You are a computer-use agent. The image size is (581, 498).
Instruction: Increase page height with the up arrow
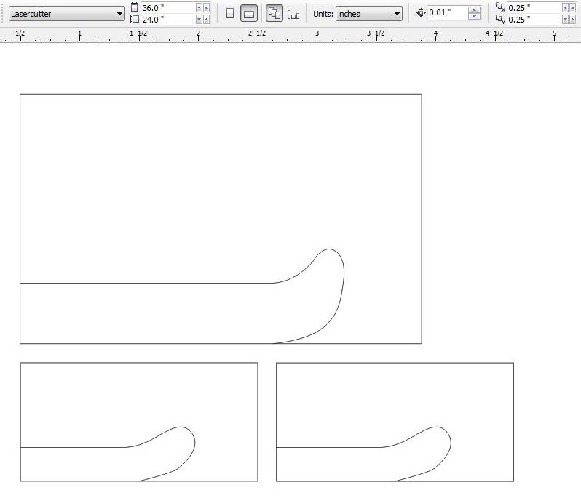coord(206,19)
